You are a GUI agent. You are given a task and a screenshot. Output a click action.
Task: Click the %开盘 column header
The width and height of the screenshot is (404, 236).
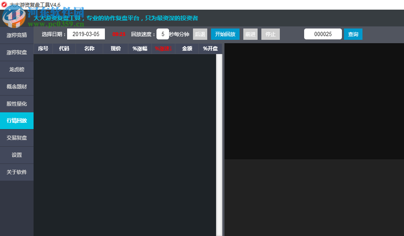(210, 48)
